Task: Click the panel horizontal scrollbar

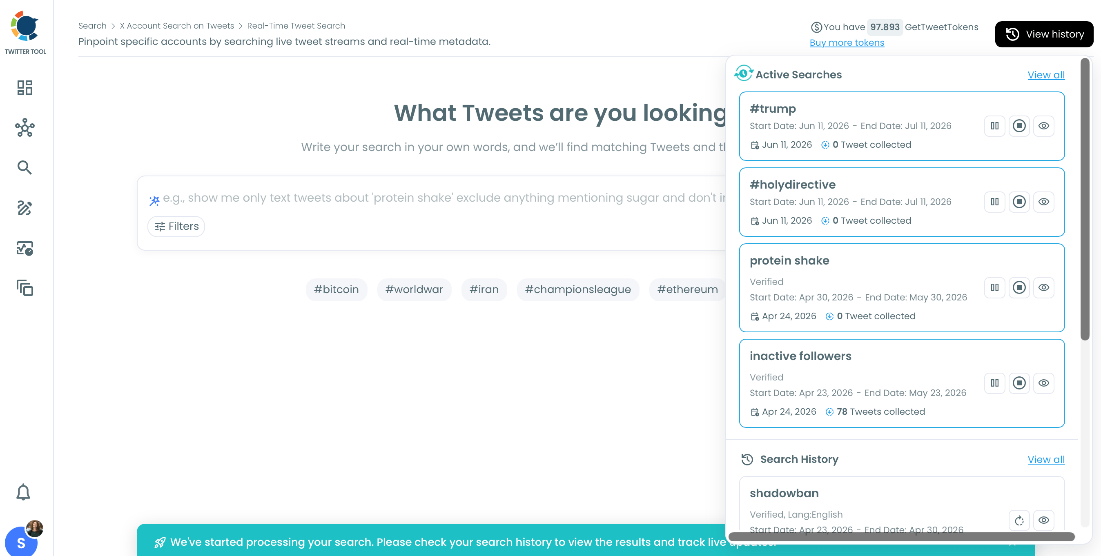Action: (901, 537)
